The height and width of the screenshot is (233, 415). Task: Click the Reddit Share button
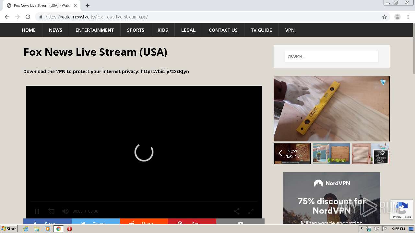click(x=144, y=221)
